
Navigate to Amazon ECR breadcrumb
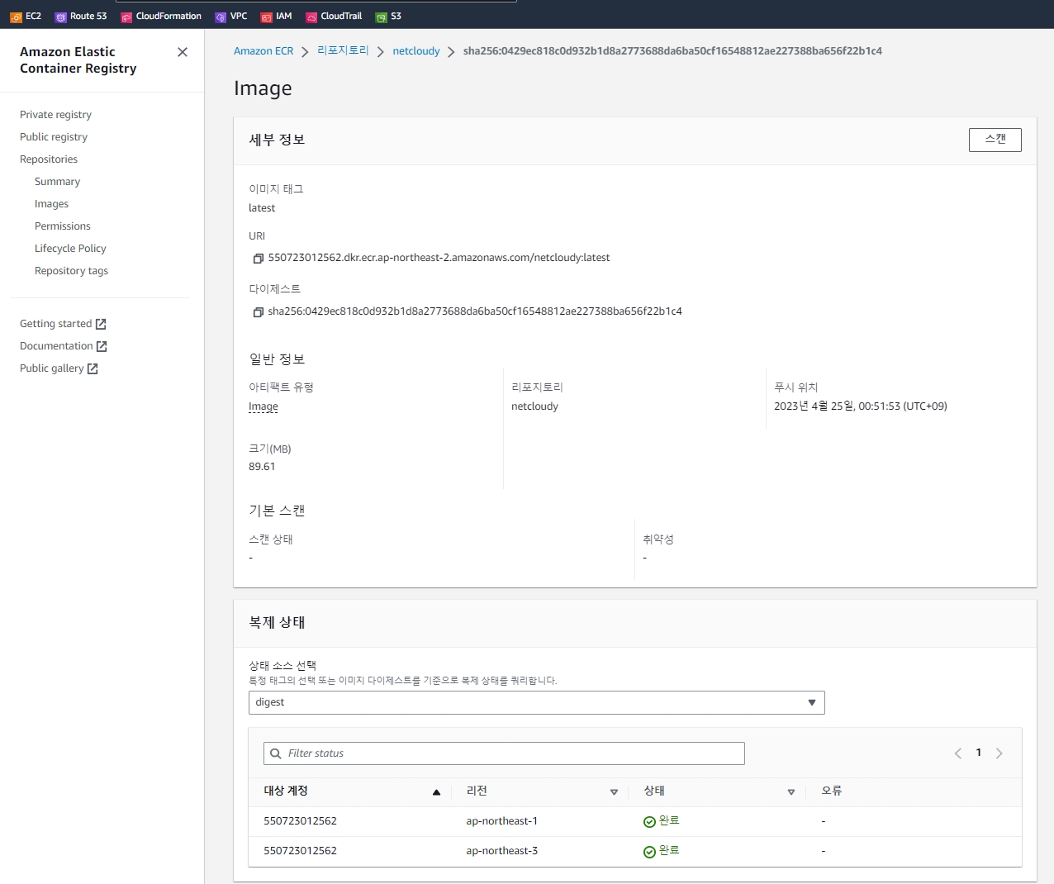point(263,51)
